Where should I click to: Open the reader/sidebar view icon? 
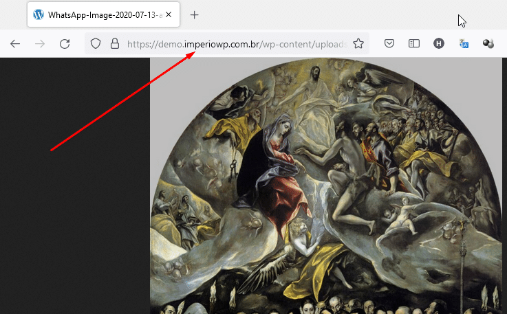(414, 44)
